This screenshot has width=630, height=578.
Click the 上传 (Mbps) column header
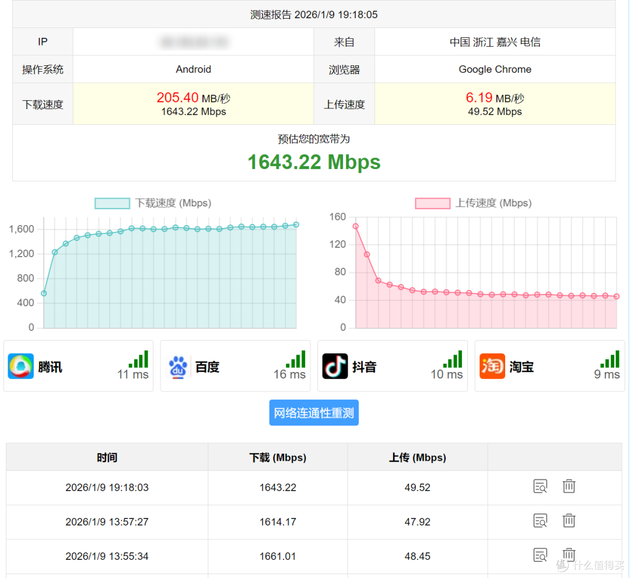coord(418,457)
